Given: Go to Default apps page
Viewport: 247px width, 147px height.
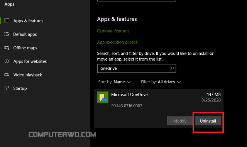Looking at the screenshot, I should click(x=25, y=34).
